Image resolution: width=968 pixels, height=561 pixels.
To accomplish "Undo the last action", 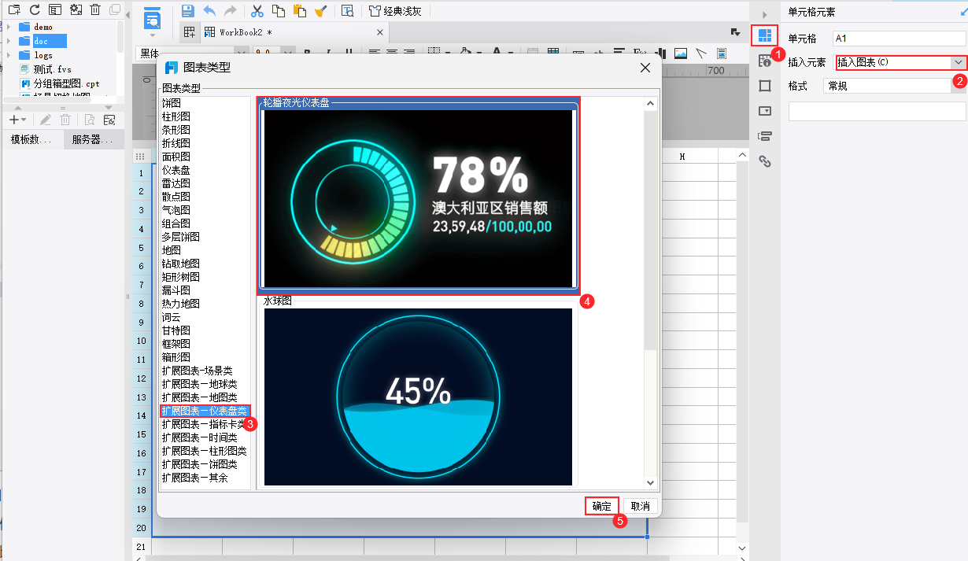I will click(209, 11).
